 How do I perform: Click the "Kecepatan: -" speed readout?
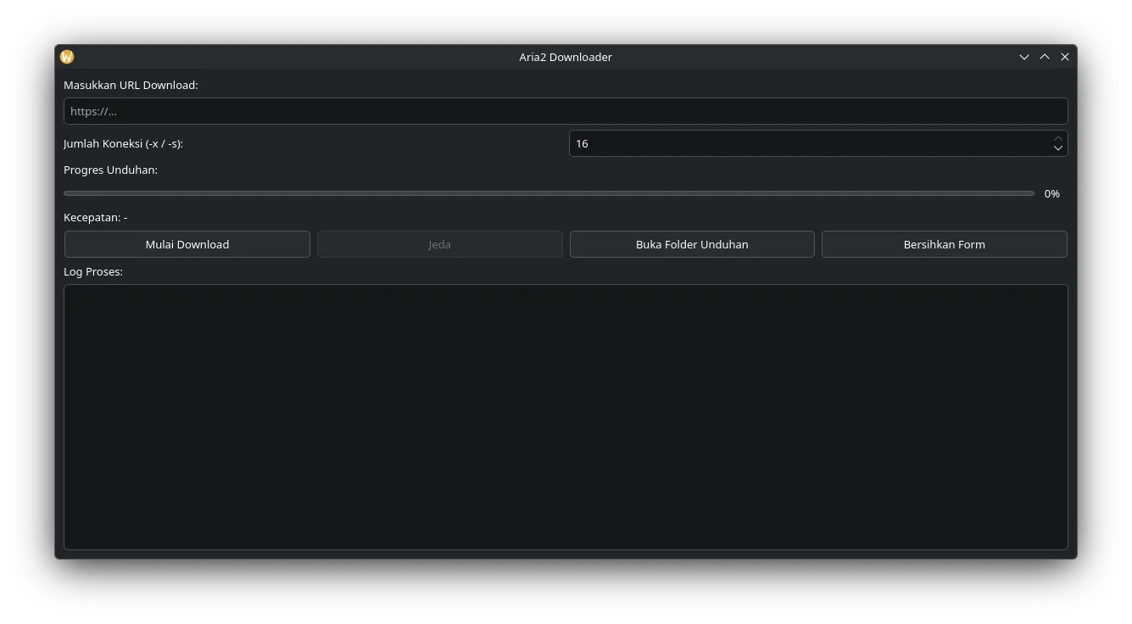point(95,217)
